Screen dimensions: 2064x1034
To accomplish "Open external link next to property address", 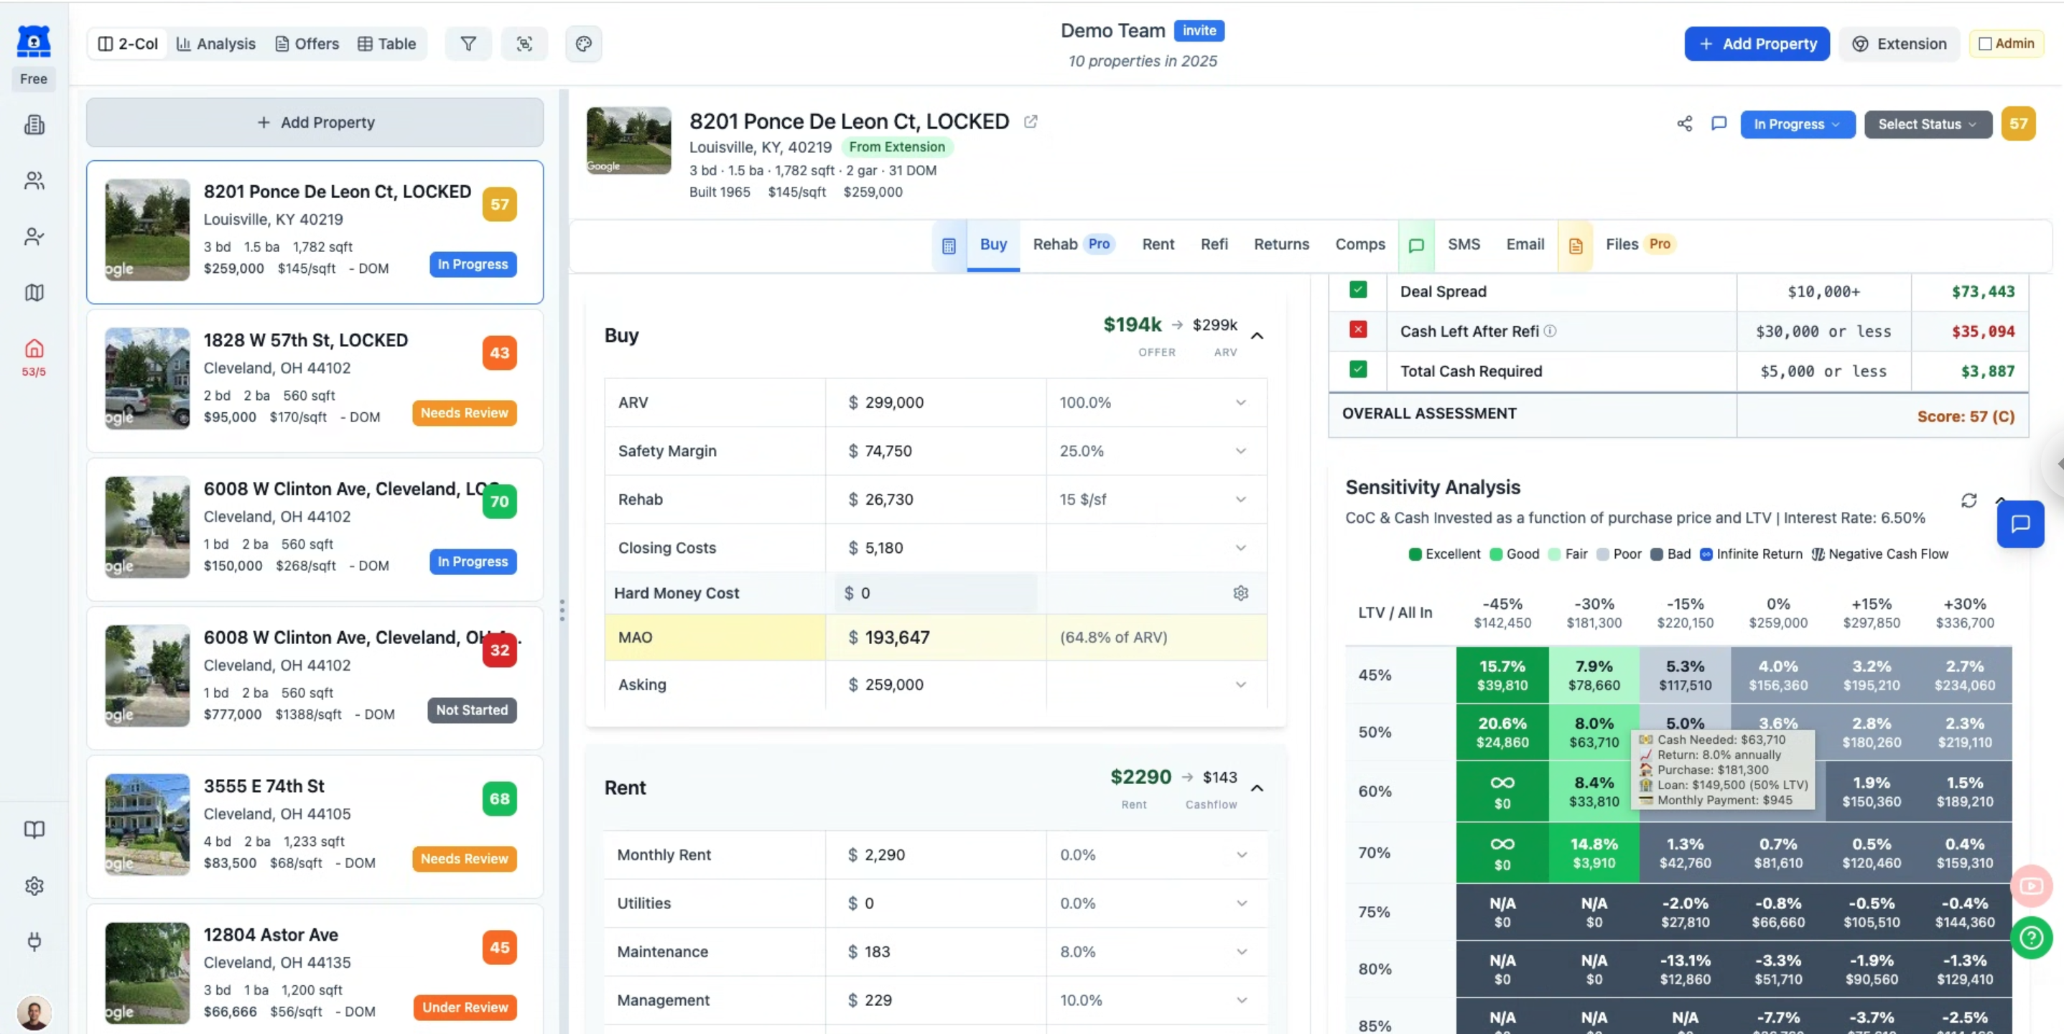I will (x=1031, y=122).
